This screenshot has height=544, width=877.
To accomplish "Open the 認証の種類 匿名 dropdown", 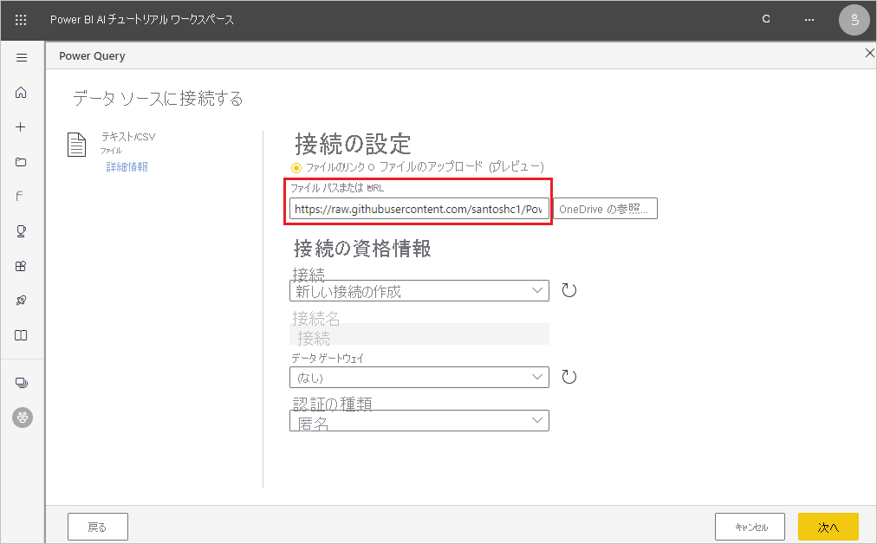I will click(419, 420).
